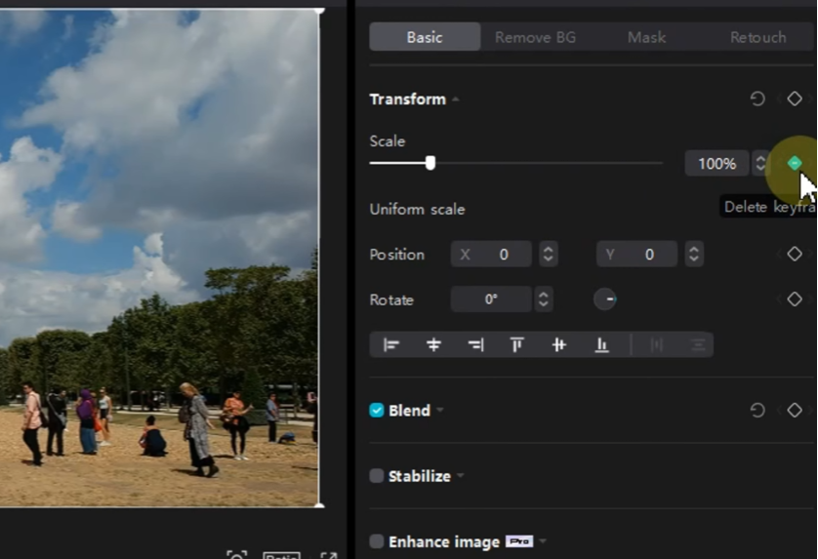
Task: Open the Retouch tab
Action: click(x=757, y=37)
